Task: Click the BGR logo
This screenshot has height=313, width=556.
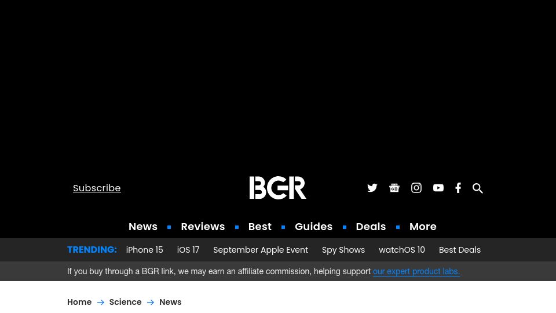Action: pos(277,188)
